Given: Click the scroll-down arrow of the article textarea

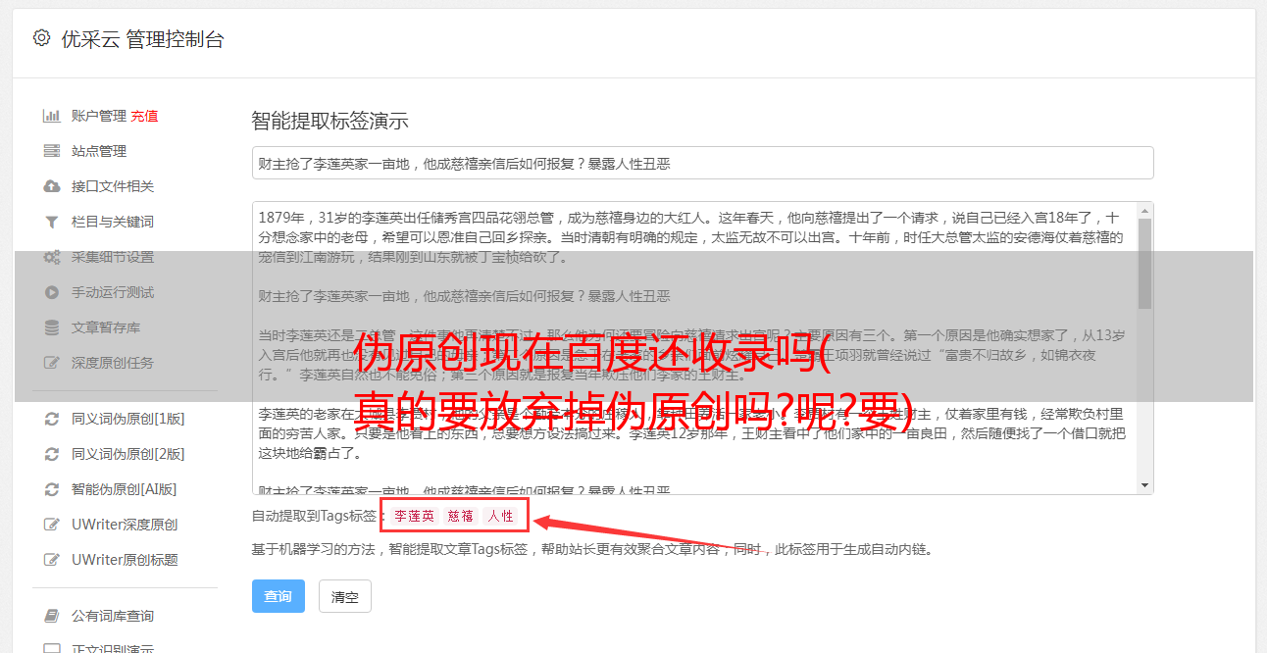Looking at the screenshot, I should click(1144, 485).
